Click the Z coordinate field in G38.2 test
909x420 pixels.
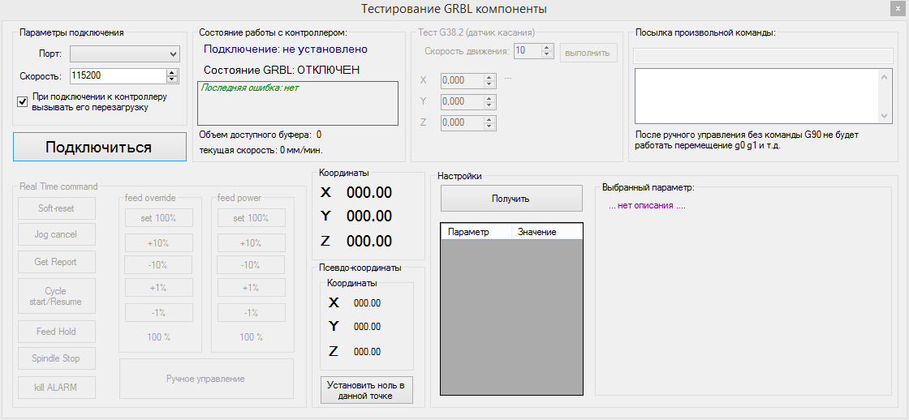tap(462, 122)
